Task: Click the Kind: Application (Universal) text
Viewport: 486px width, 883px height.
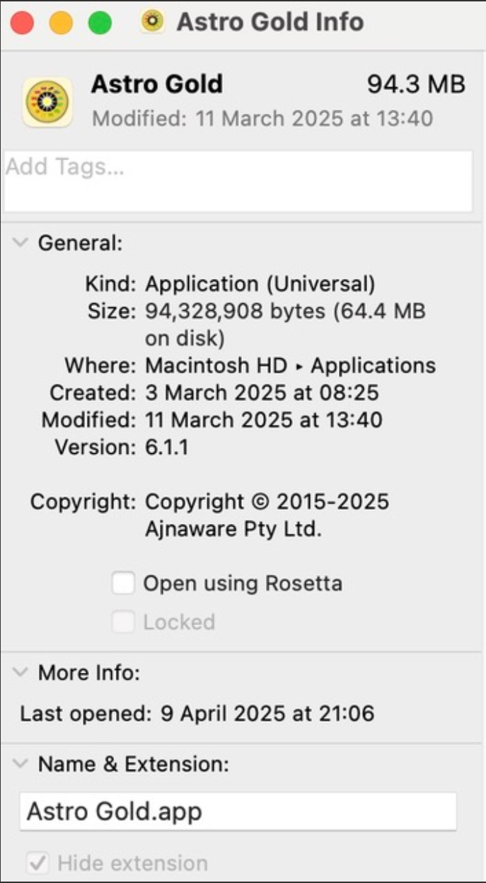Action: [260, 285]
